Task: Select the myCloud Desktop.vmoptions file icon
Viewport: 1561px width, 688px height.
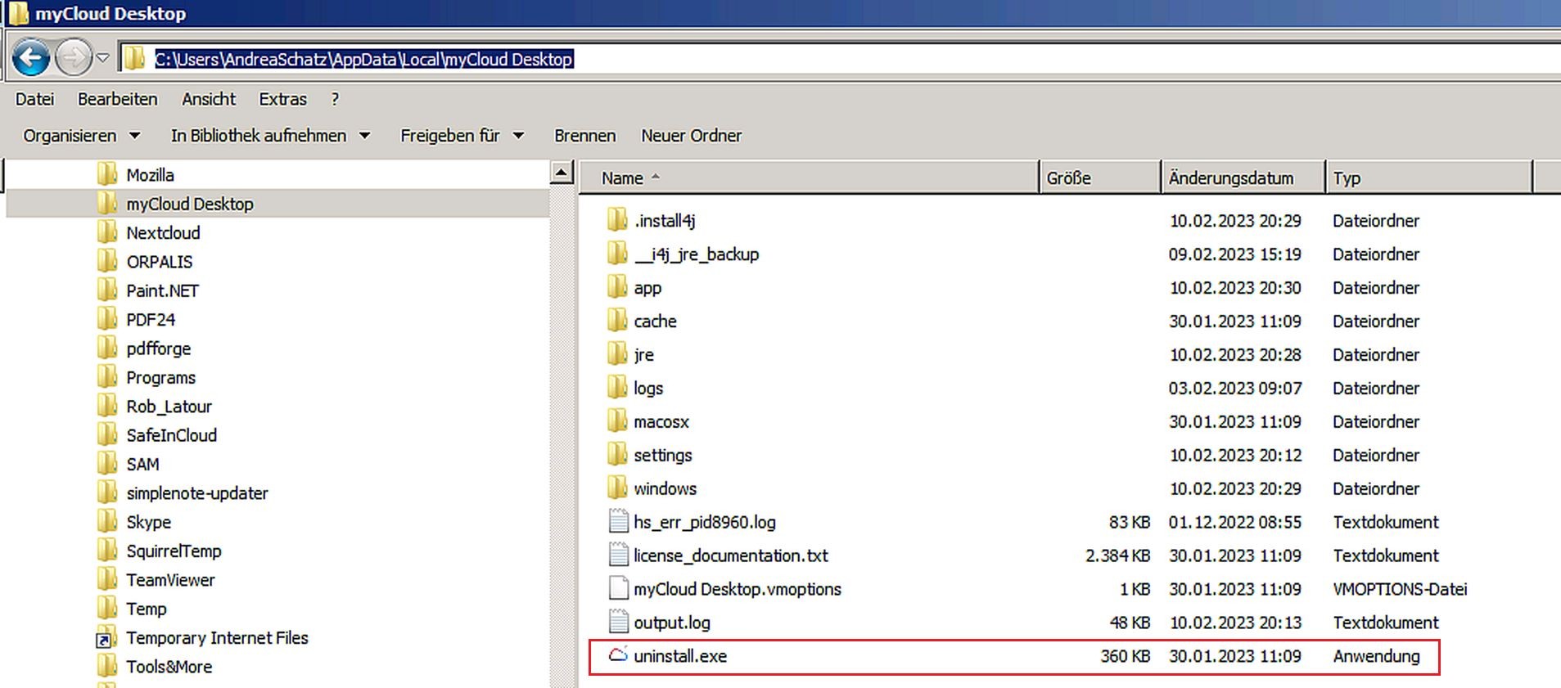Action: point(618,589)
